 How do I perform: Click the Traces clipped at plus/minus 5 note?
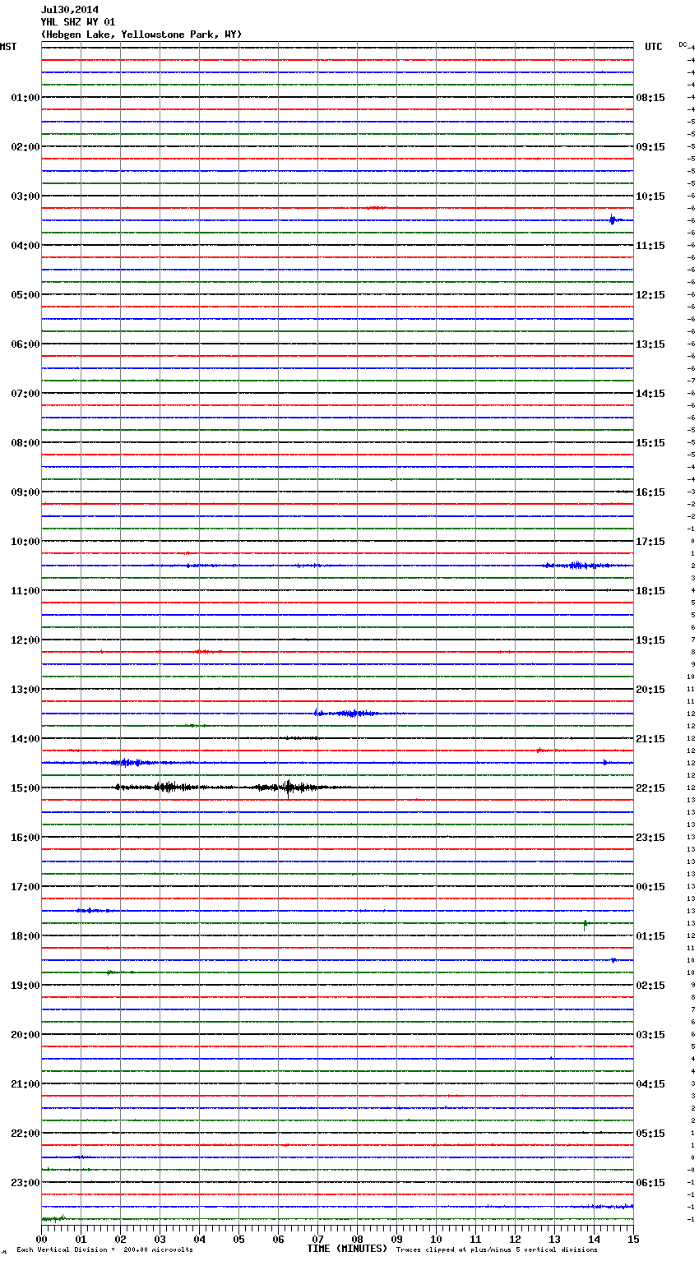pyautogui.click(x=497, y=1249)
